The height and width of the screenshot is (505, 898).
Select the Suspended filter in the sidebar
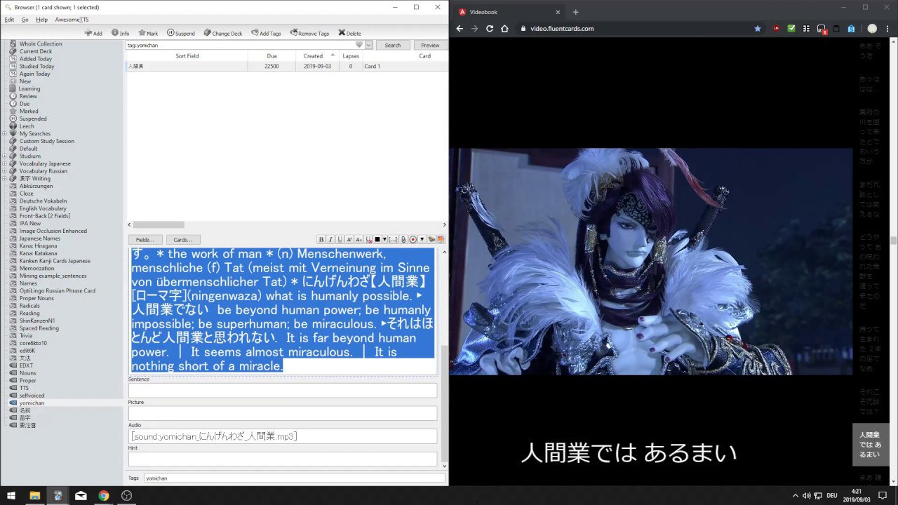pos(33,119)
